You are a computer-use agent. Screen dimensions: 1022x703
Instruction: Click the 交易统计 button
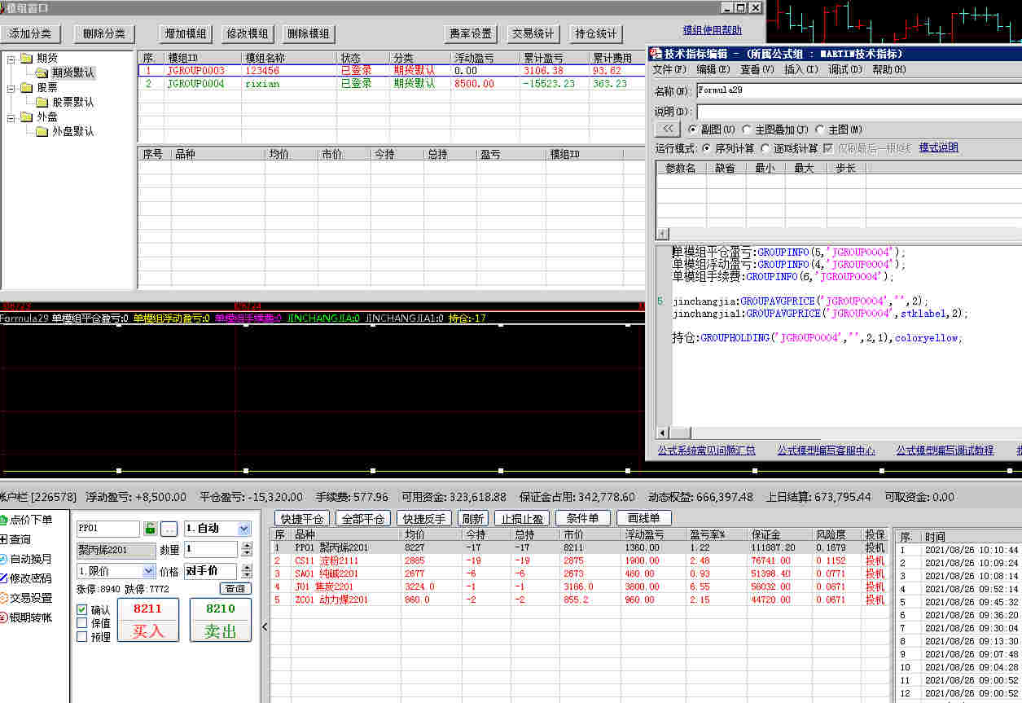pos(533,33)
